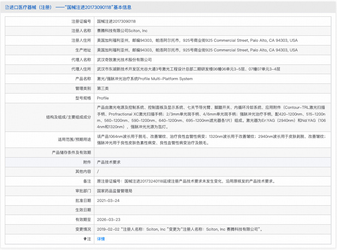Click the 结构及组成/主要组成成分 row label
The image size is (337, 250).
69,117
